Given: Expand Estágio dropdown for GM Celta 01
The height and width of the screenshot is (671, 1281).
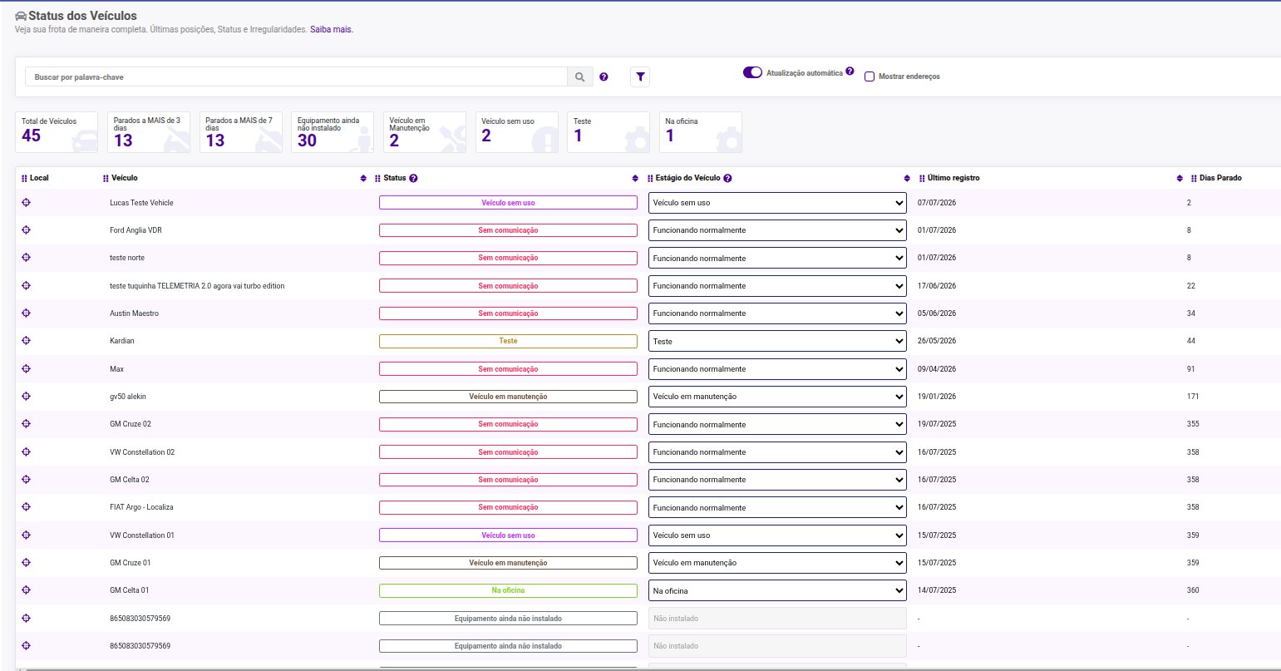Looking at the screenshot, I should (x=777, y=590).
